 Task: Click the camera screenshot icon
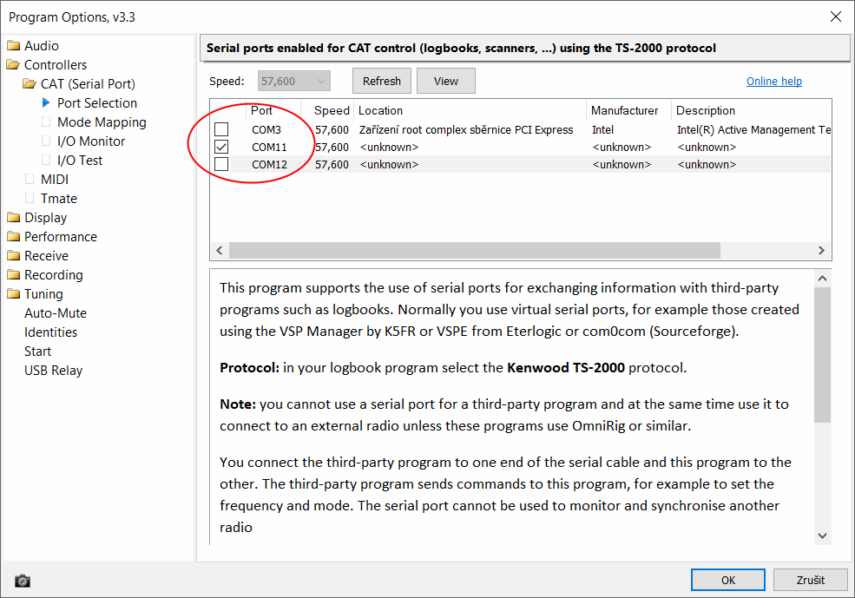tap(23, 581)
